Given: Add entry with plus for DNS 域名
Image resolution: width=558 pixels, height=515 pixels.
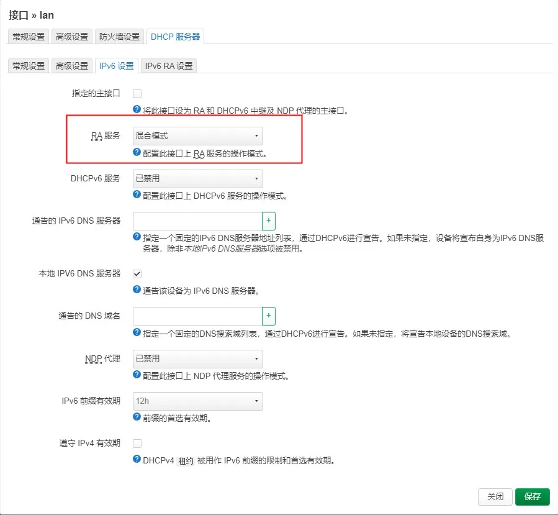Looking at the screenshot, I should tap(269, 316).
